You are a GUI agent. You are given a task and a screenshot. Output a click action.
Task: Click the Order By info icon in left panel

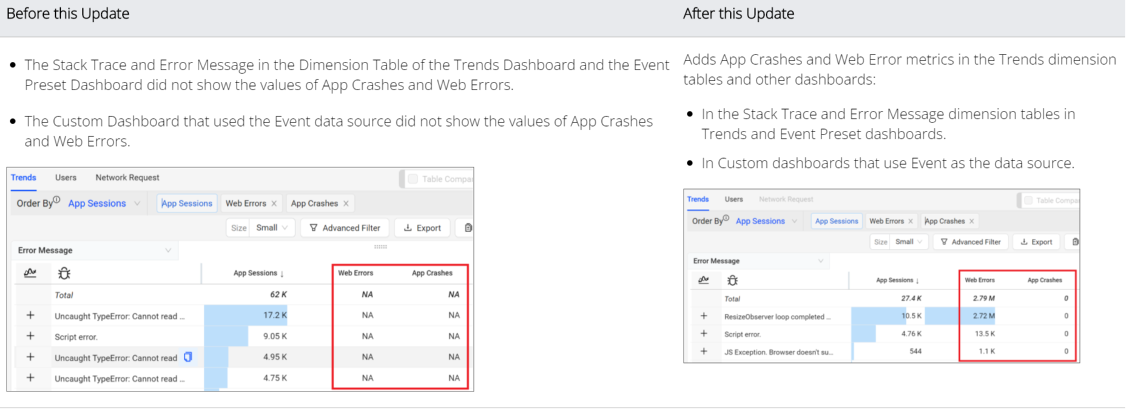pos(56,199)
